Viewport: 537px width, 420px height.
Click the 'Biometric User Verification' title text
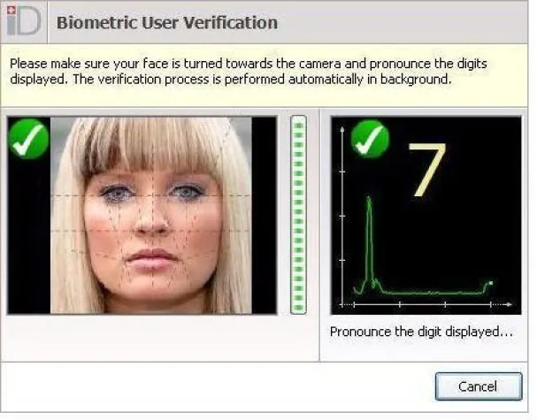pos(167,23)
